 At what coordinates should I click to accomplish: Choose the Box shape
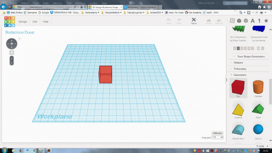coord(238,88)
